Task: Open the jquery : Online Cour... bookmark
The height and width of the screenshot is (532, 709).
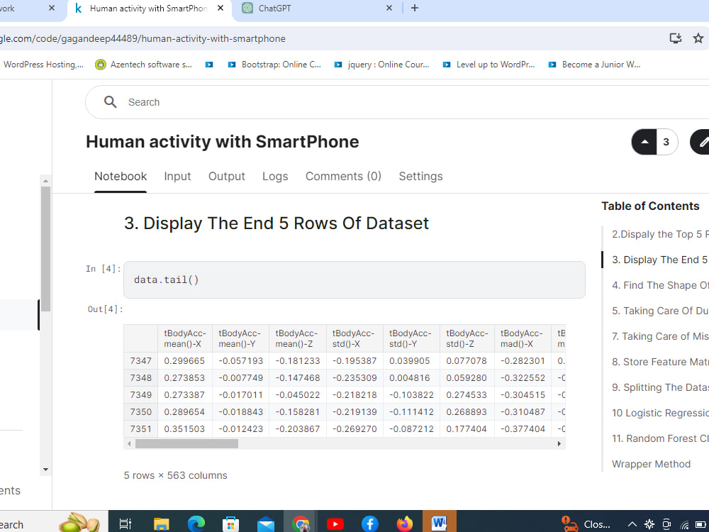Action: 381,65
